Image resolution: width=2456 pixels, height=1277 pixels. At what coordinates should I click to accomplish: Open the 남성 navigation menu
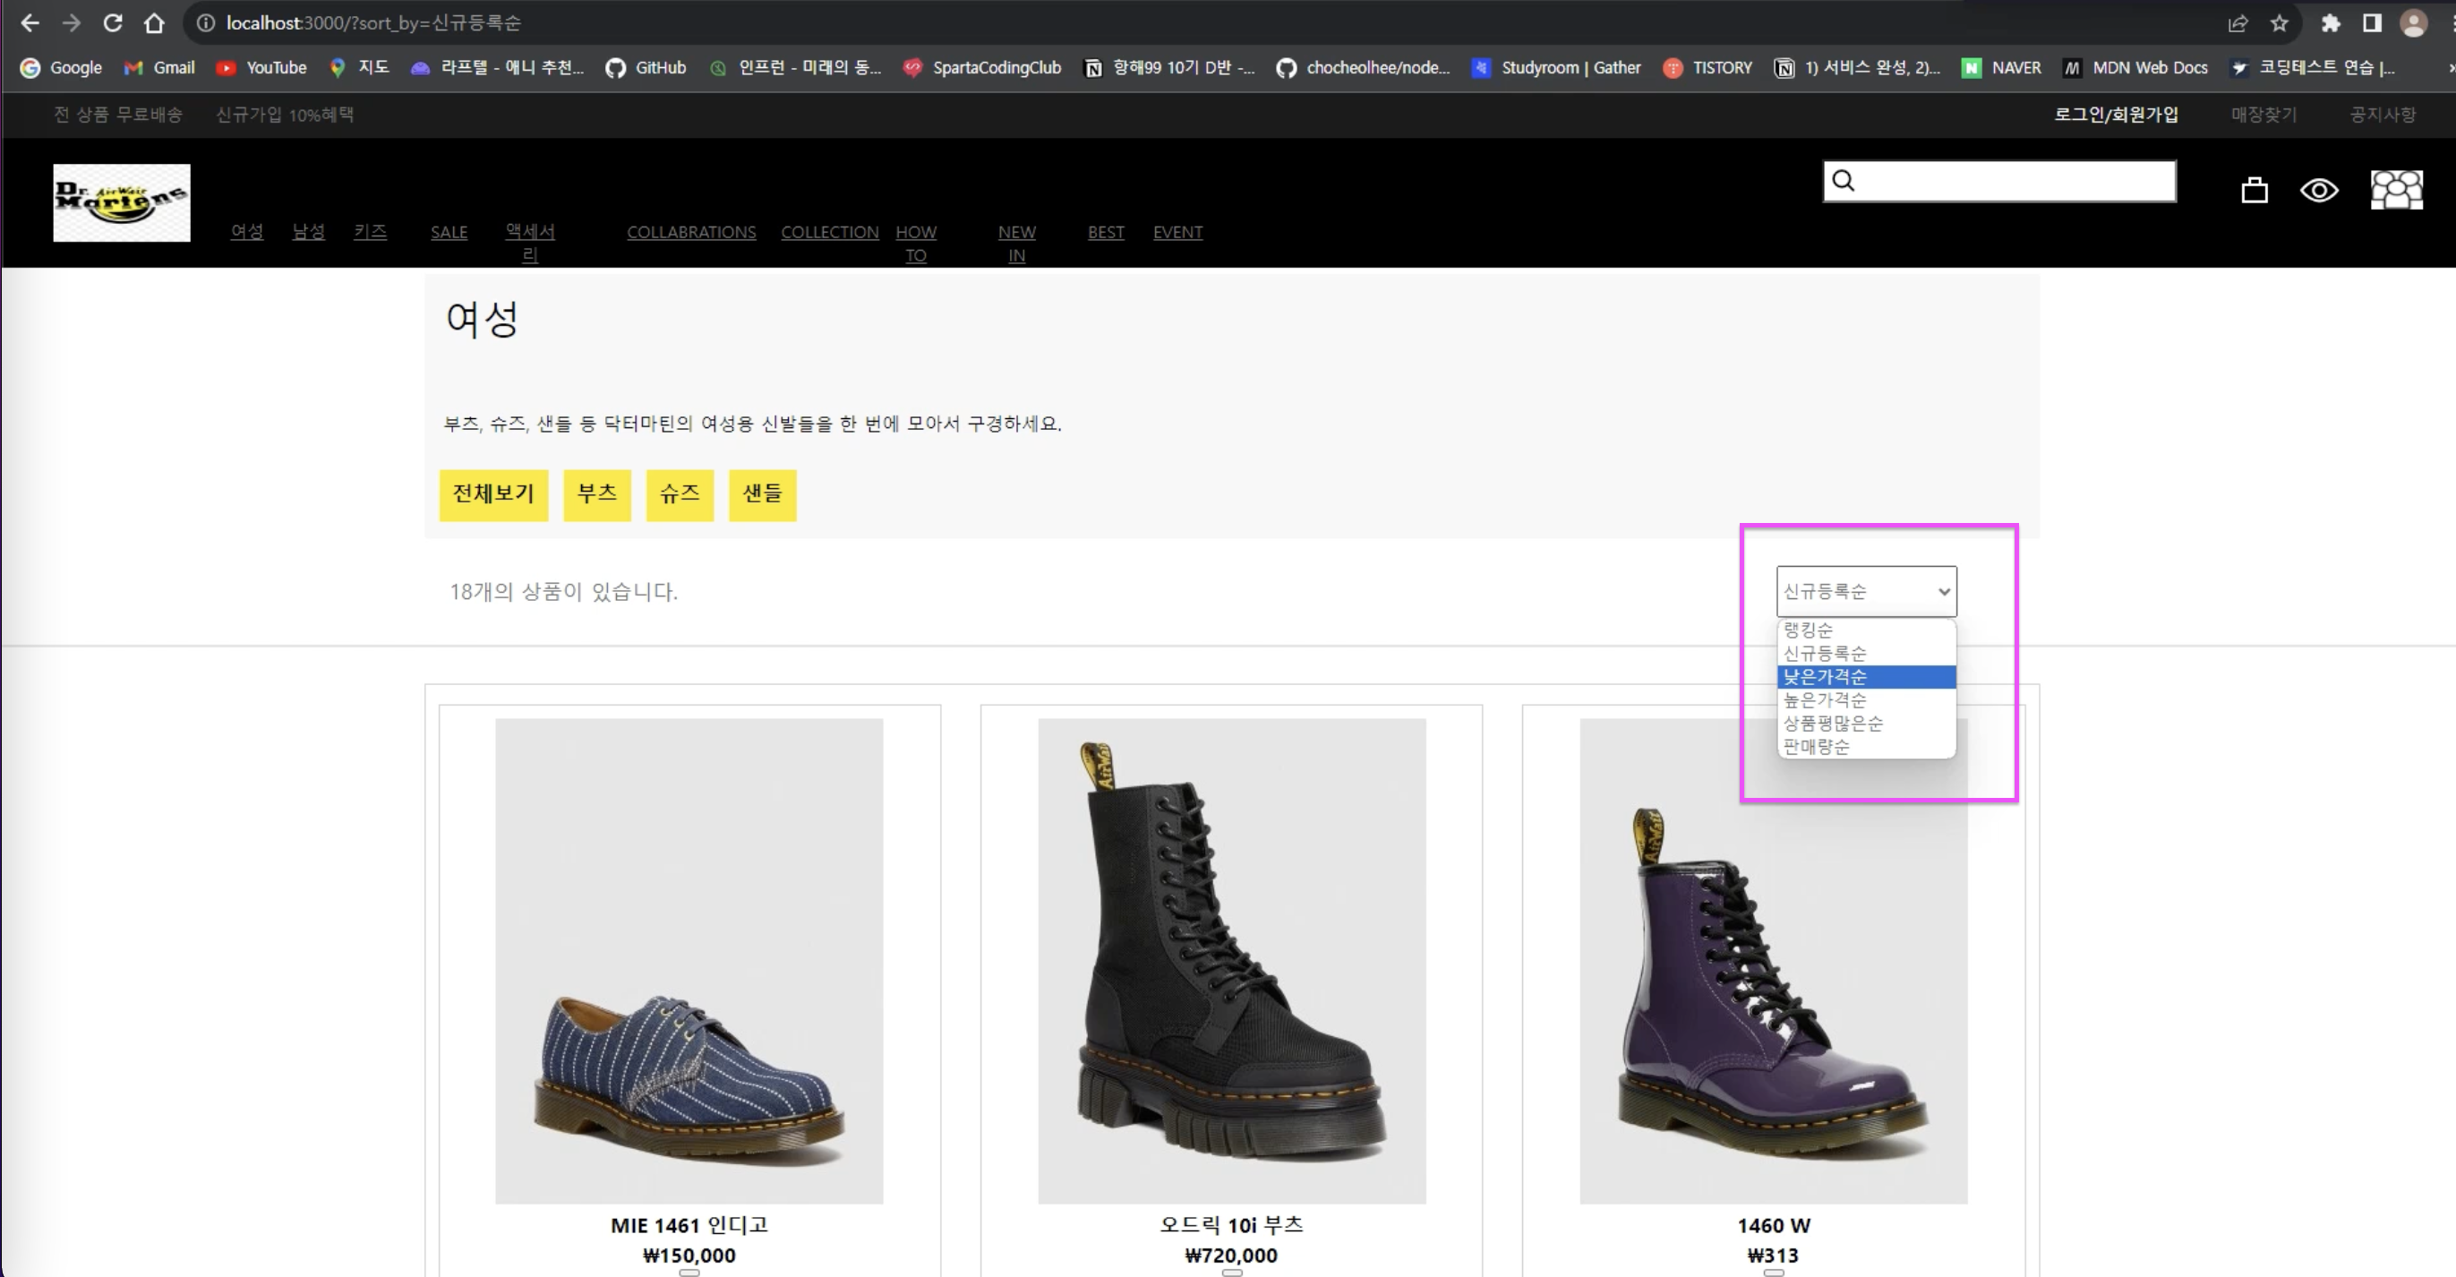click(308, 232)
